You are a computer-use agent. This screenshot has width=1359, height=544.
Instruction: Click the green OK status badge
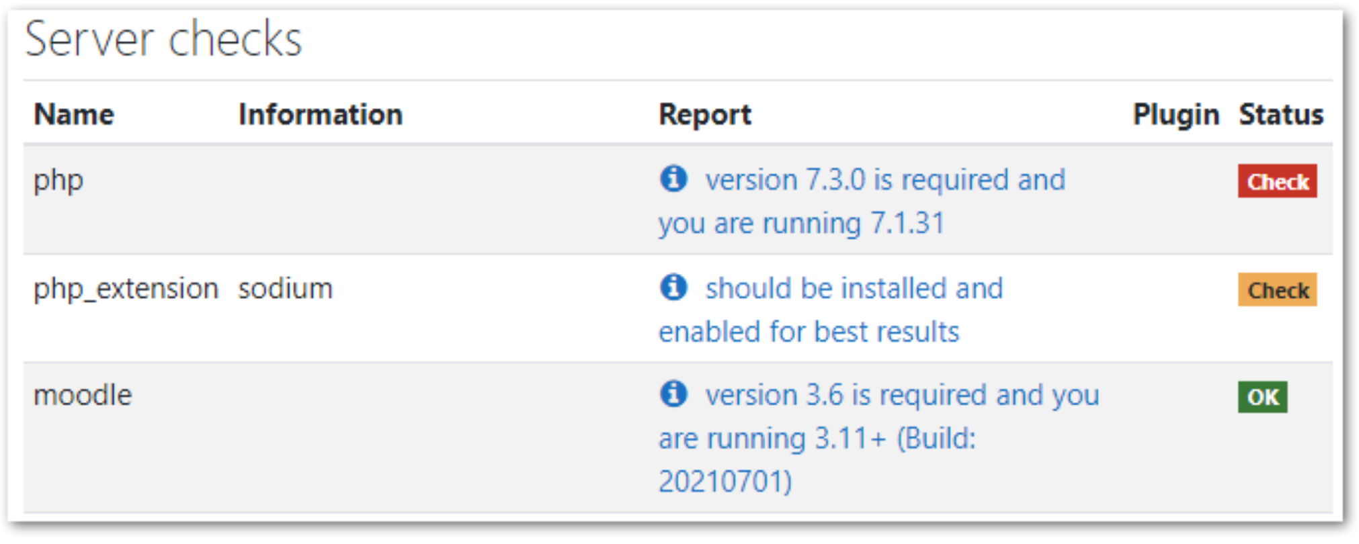click(1262, 397)
